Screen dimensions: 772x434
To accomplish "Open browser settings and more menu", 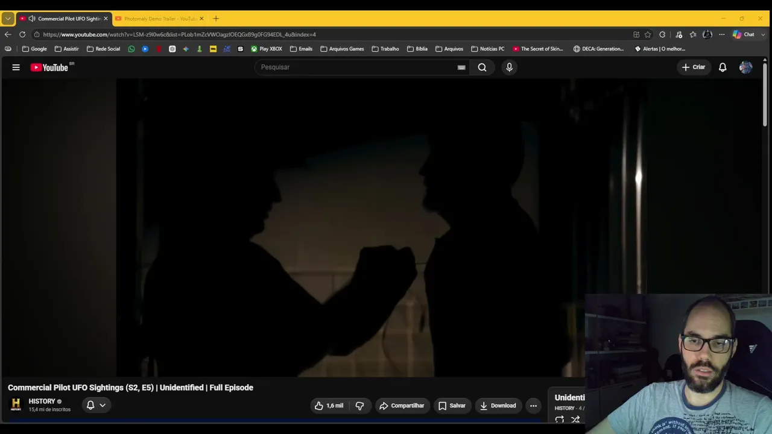I will click(x=721, y=34).
